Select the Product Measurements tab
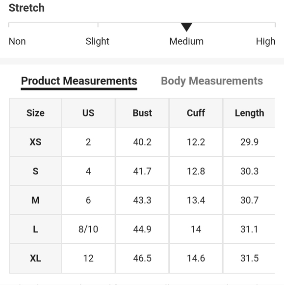 click(x=79, y=81)
